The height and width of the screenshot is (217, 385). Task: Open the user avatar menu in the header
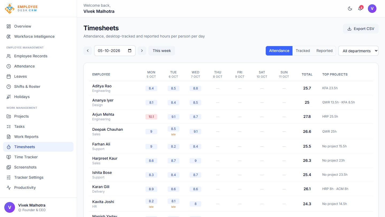click(372, 9)
